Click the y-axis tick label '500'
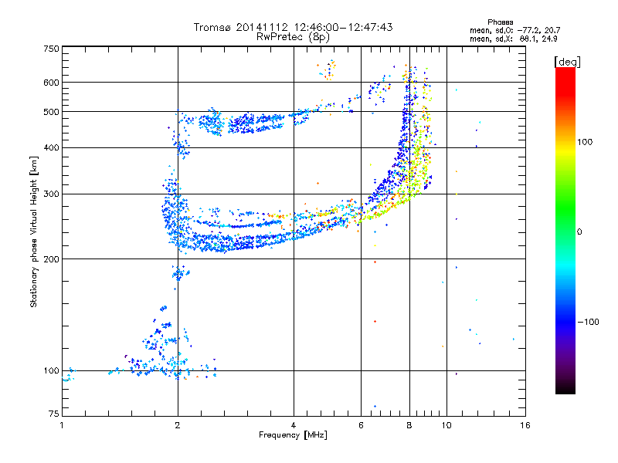 tap(51, 112)
